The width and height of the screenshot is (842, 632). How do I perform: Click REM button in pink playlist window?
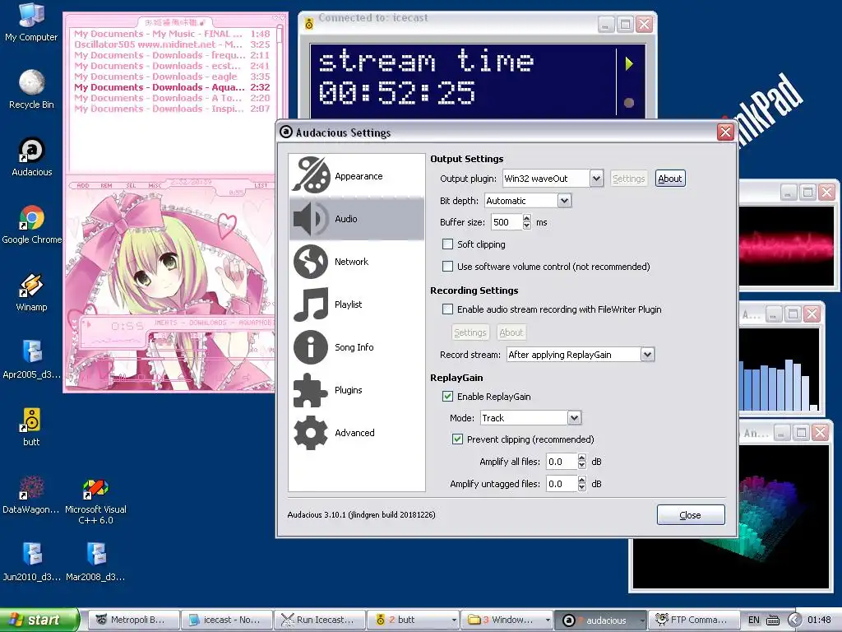coord(106,185)
